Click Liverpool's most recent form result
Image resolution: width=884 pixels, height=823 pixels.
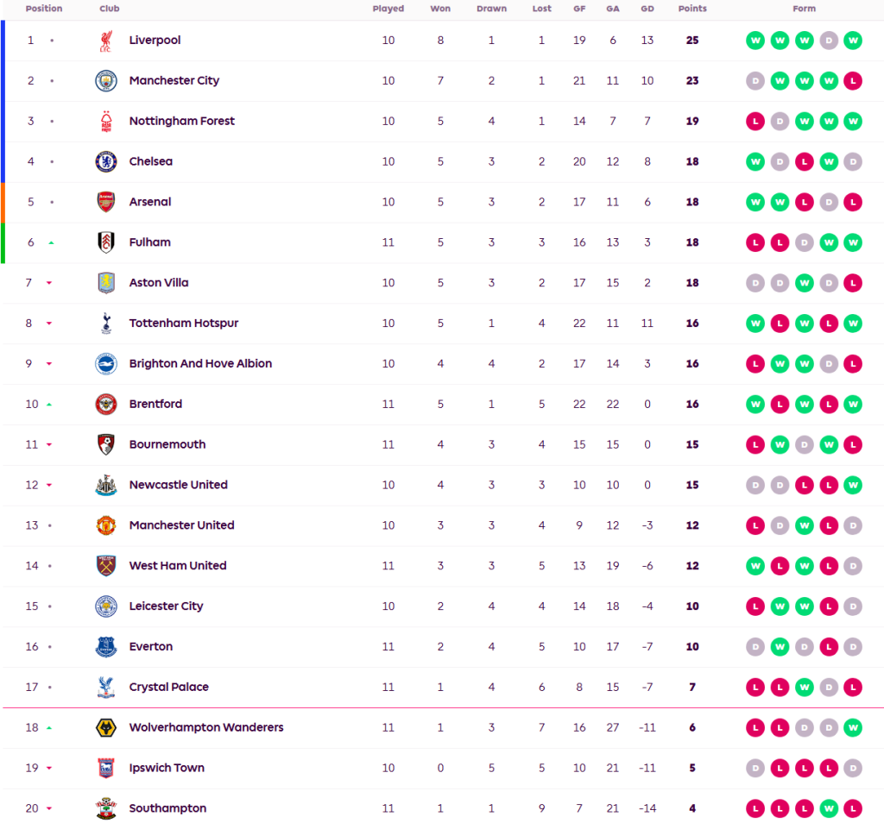(853, 41)
